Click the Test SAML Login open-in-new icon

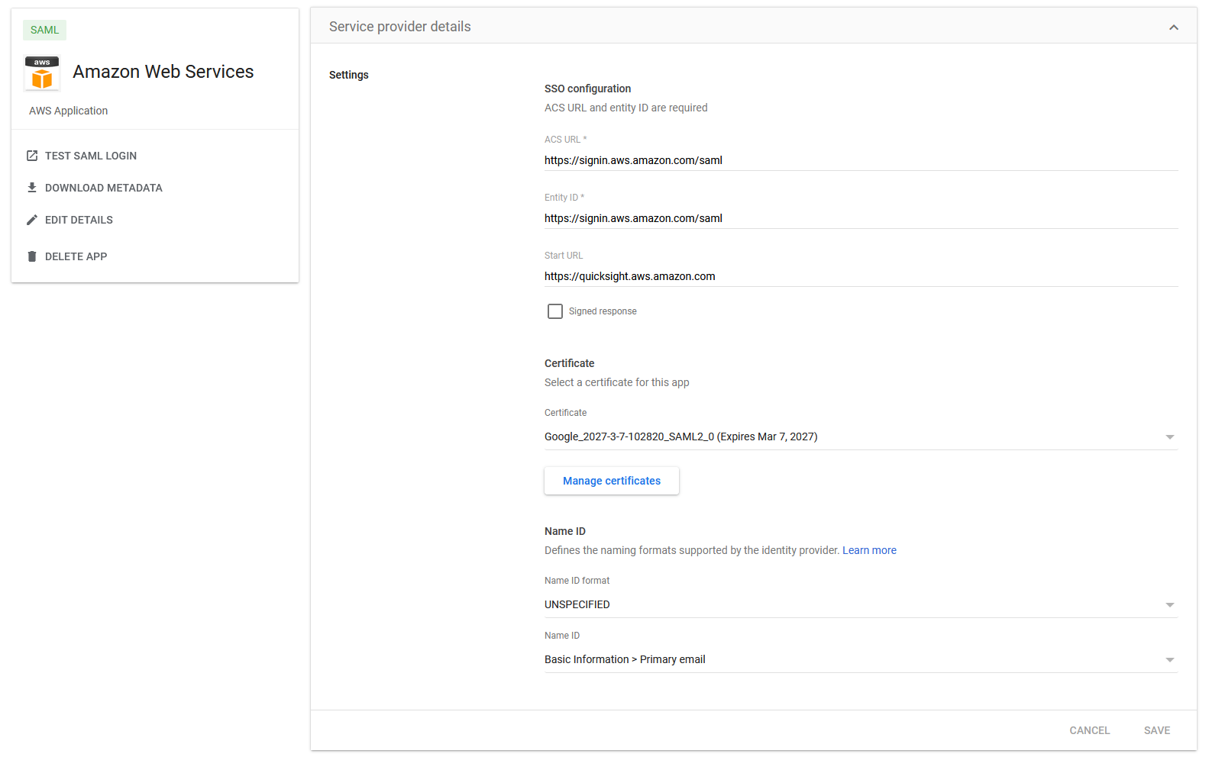[32, 156]
